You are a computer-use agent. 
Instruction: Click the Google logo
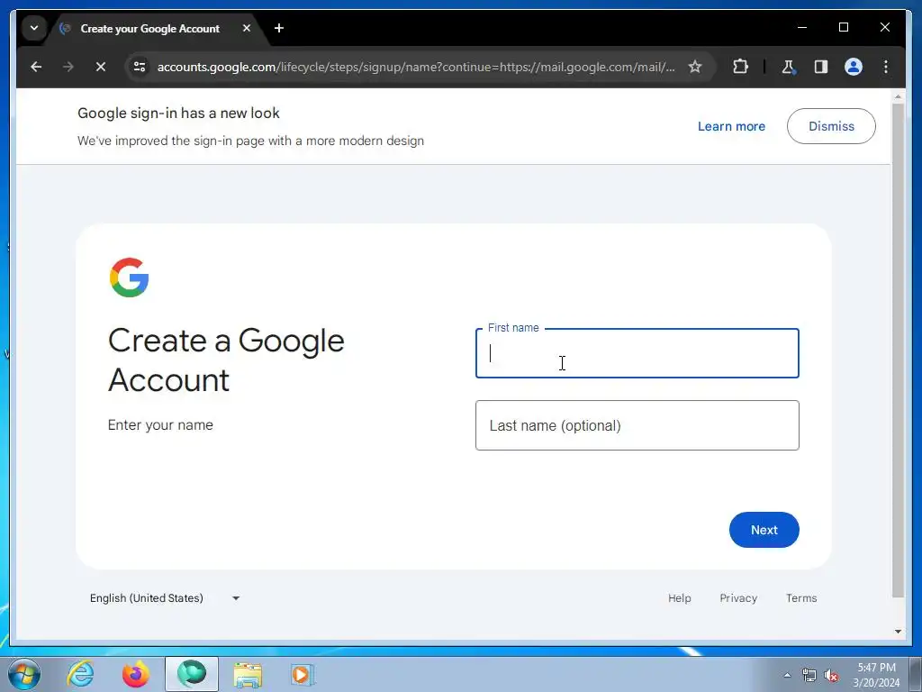tap(130, 278)
